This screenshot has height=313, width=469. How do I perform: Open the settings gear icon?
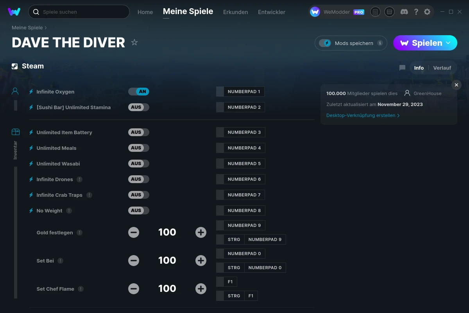coord(427,12)
